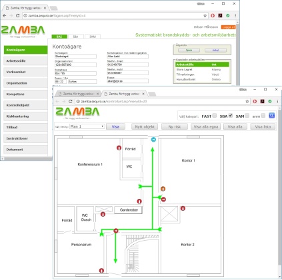Open Chrome's three-dot menu in front browser
The height and width of the screenshot is (280, 282).
277,101
